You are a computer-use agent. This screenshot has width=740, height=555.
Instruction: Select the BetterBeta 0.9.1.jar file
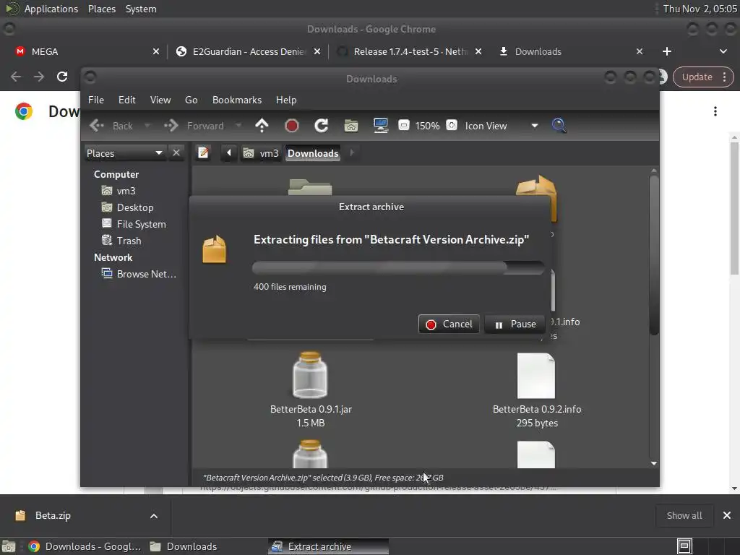coord(311,390)
